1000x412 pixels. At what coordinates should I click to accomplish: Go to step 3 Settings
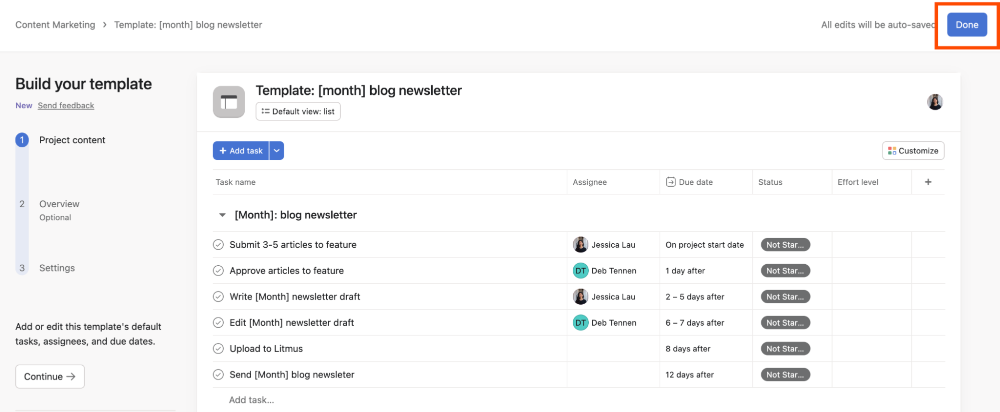(x=57, y=268)
